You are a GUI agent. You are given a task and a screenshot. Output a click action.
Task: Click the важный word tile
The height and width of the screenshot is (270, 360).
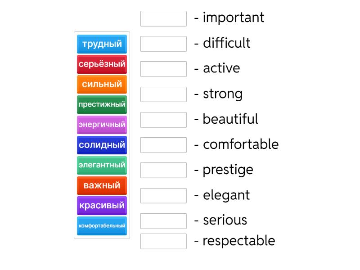click(x=102, y=185)
